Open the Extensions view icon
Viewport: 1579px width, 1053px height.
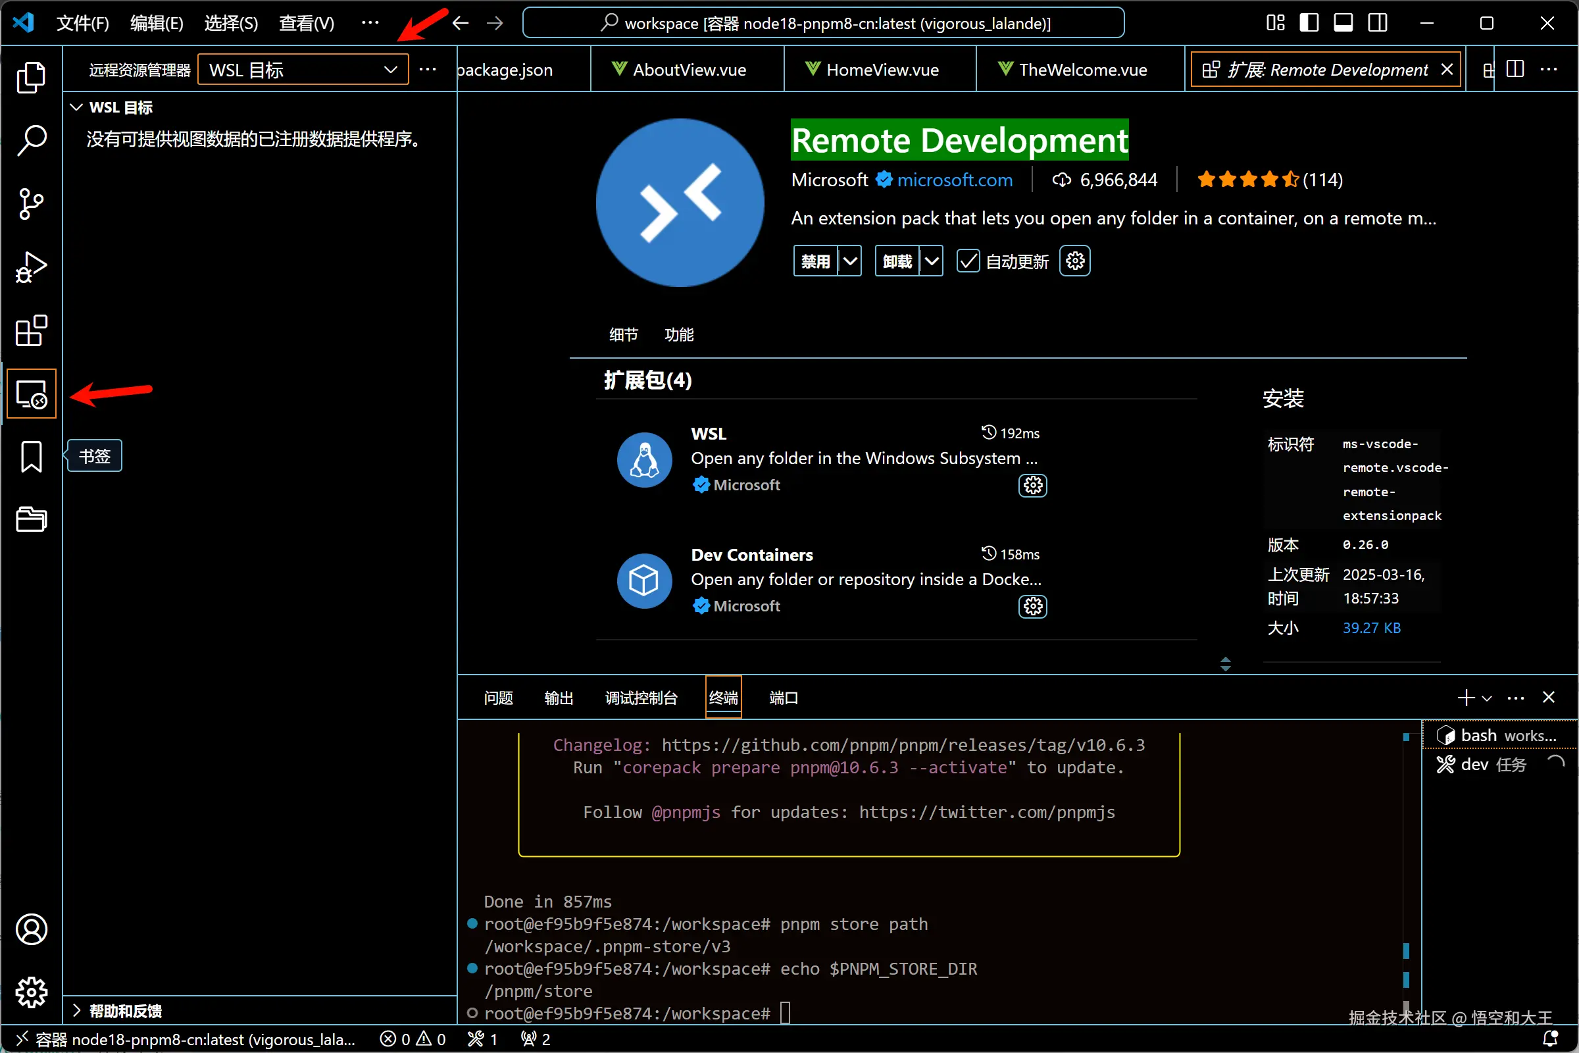(31, 330)
